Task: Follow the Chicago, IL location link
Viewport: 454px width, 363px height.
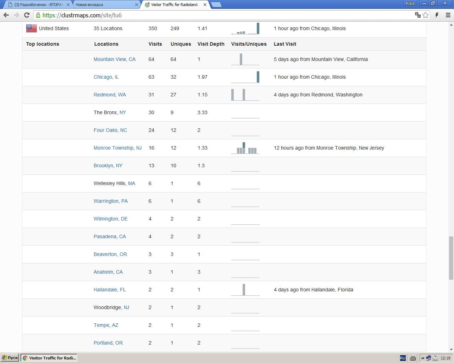Action: (x=106, y=77)
